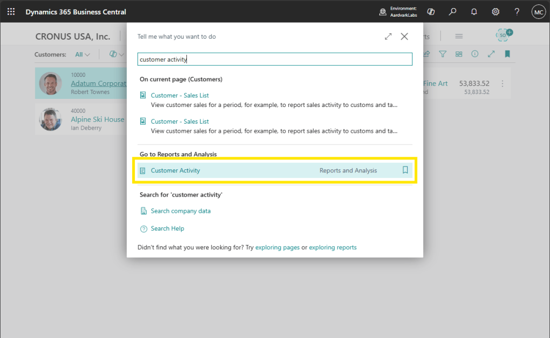The height and width of the screenshot is (338, 550).
Task: Select Customer Activity under Reports and Analysis
Action: 176,170
